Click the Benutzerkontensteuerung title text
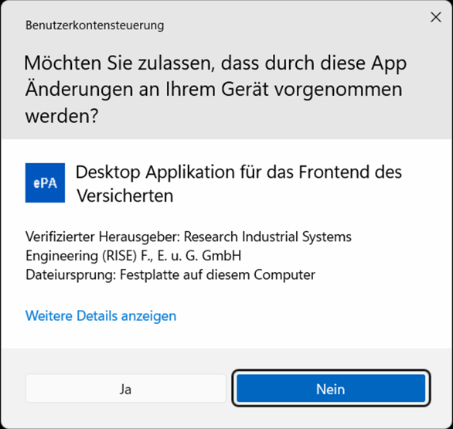Screen dimensions: 453x429 coord(95,26)
